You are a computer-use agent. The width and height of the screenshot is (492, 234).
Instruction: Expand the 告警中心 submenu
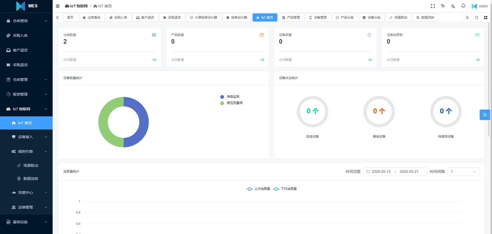26,193
